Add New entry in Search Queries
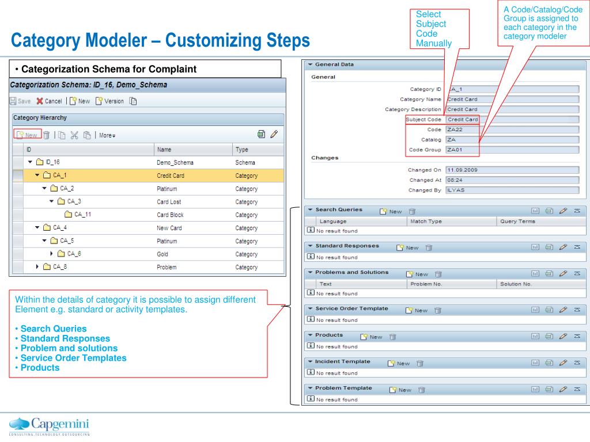The height and width of the screenshot is (442, 590). tap(391, 212)
